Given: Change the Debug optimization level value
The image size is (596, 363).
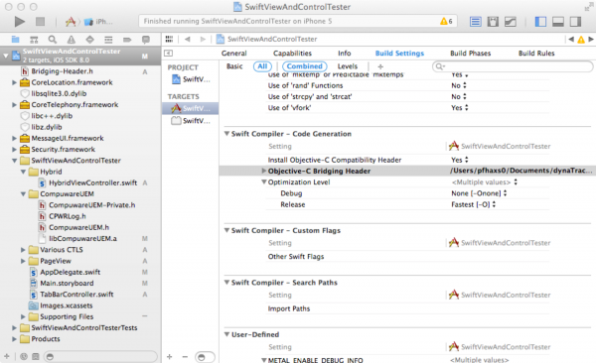Looking at the screenshot, I should pyautogui.click(x=479, y=193).
